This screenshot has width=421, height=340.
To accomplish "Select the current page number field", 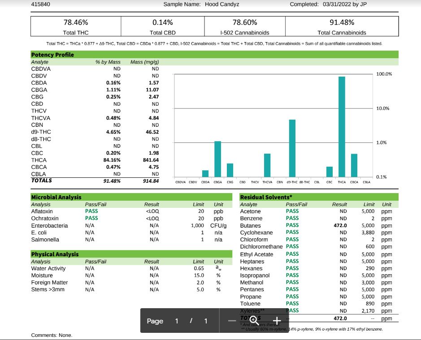I will pyautogui.click(x=177, y=321).
